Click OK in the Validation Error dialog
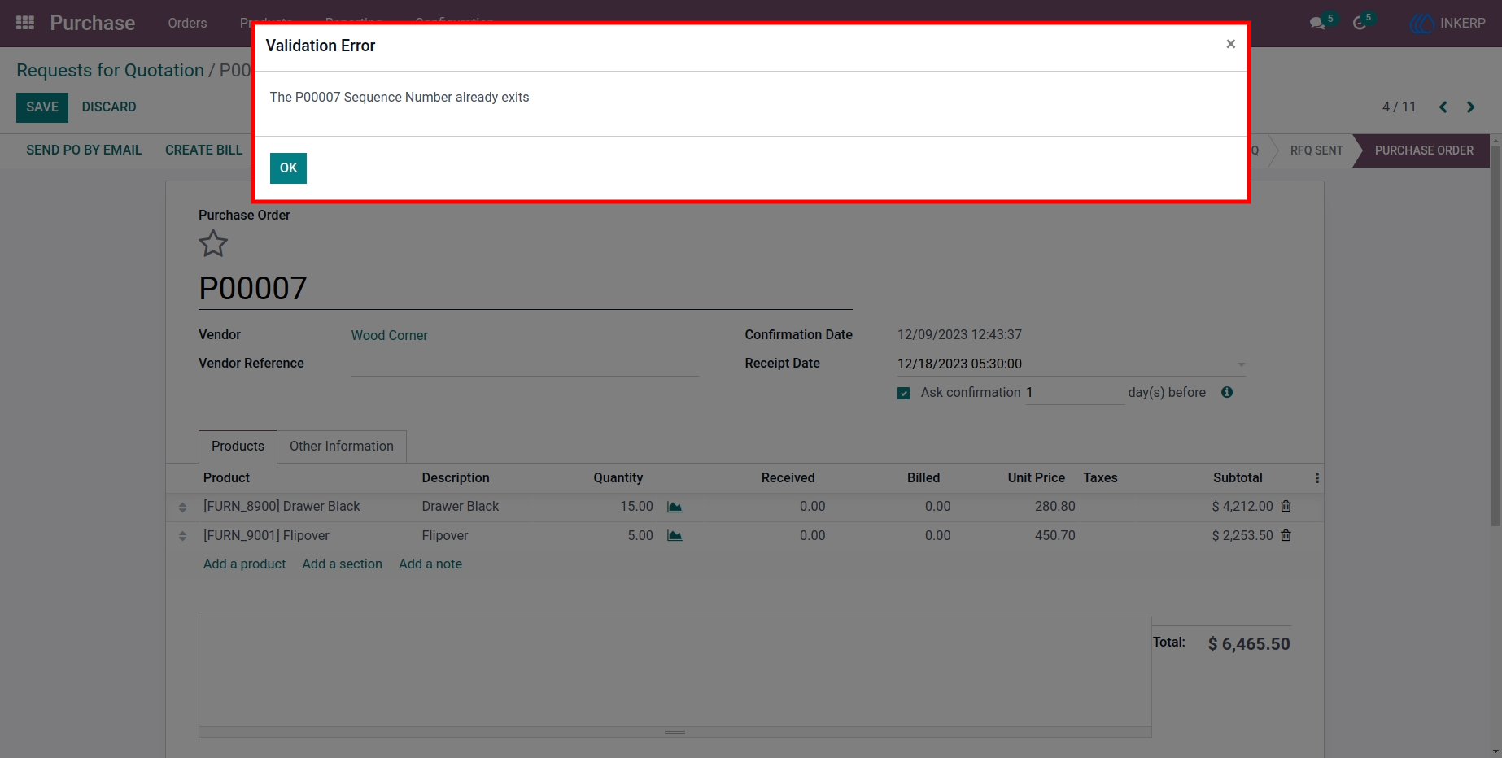 click(x=288, y=168)
